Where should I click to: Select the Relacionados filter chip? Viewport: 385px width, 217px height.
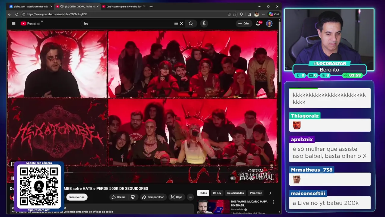(x=236, y=193)
